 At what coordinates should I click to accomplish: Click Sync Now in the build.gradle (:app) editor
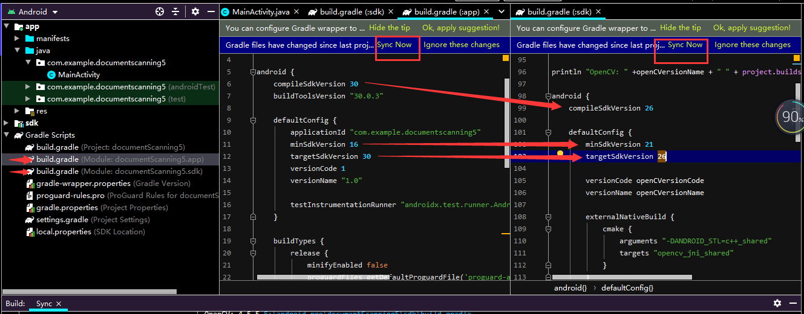(394, 45)
